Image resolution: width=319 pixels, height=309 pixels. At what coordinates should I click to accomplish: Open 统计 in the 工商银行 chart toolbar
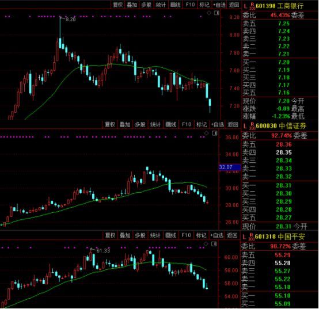click(161, 5)
